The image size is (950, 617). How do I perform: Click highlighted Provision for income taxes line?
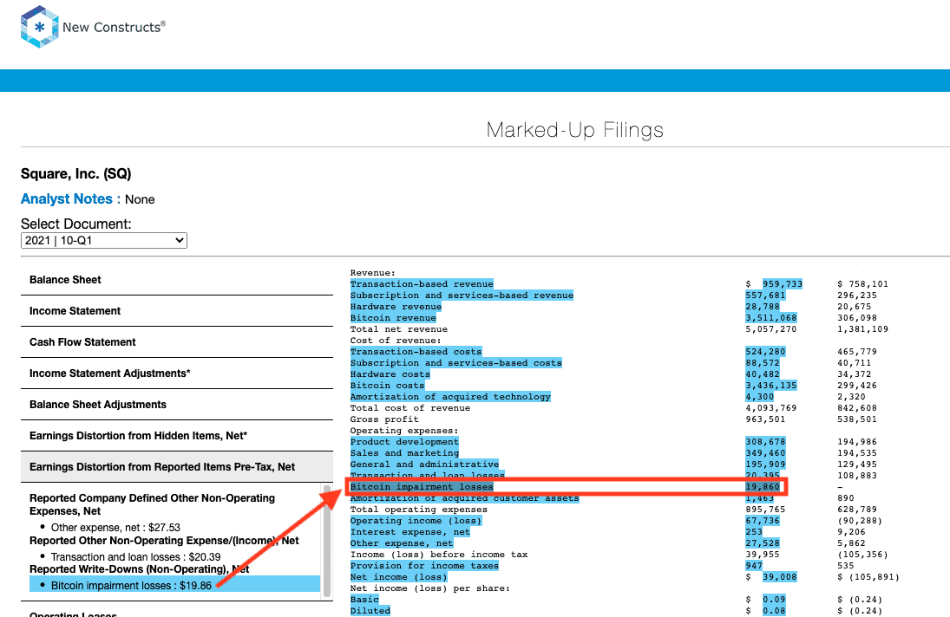point(425,566)
